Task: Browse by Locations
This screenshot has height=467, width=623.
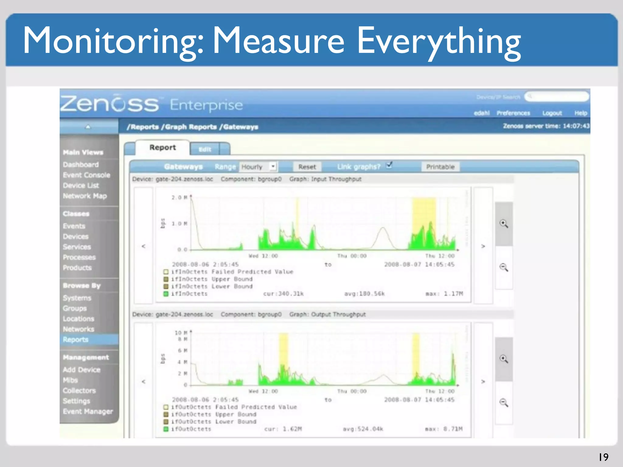Action: click(78, 319)
